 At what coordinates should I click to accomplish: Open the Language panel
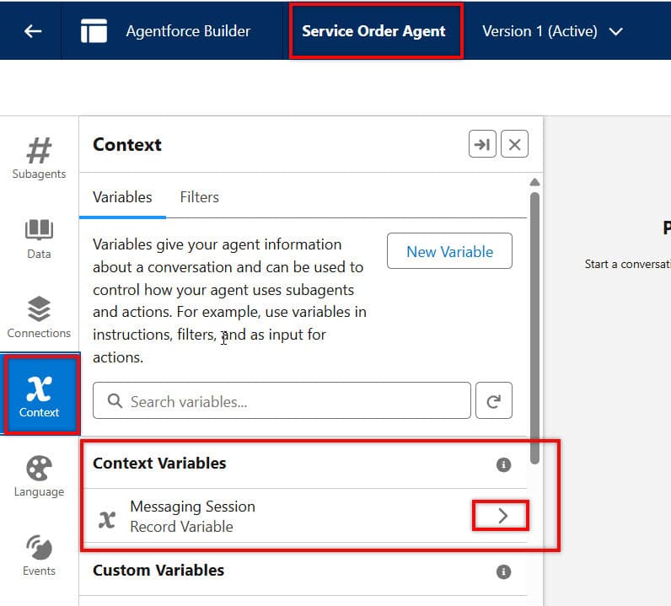(x=39, y=476)
